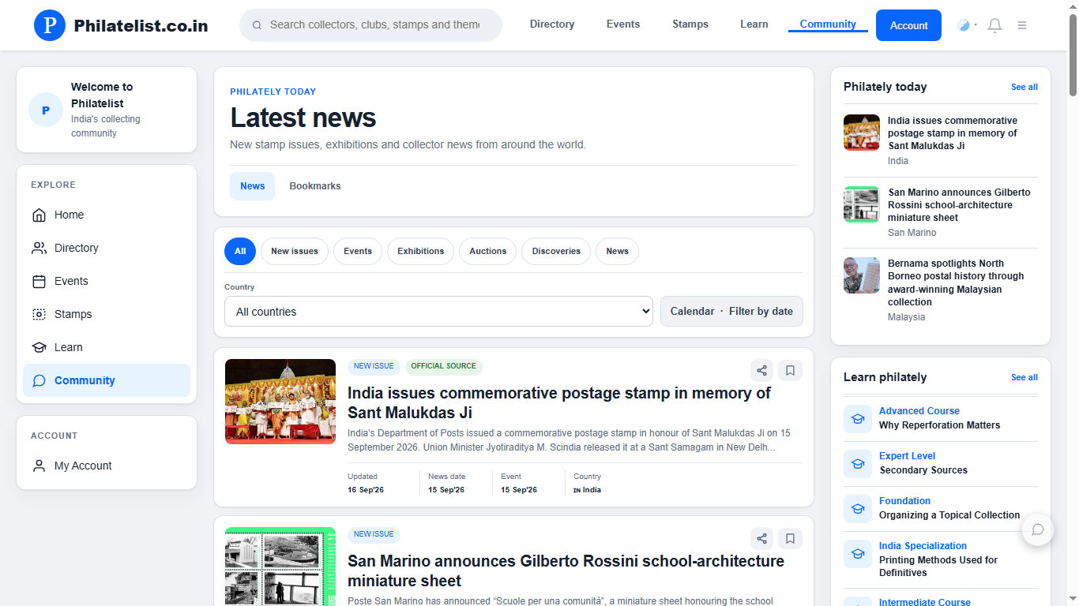The height and width of the screenshot is (606, 1079).
Task: Bookmark the Sant Malukdas Ji article
Action: pyautogui.click(x=790, y=370)
